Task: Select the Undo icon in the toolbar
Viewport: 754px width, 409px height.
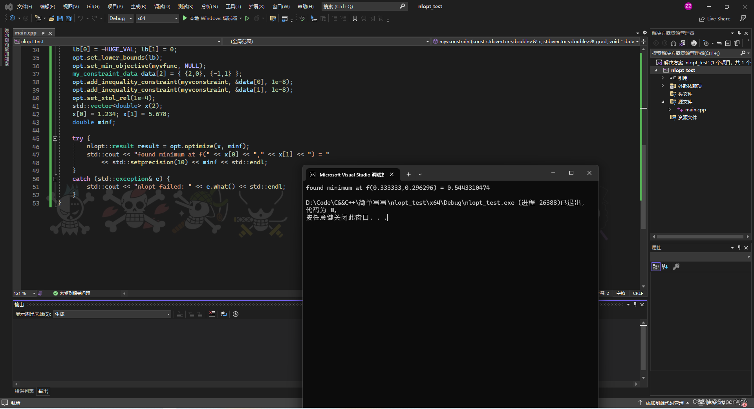Action: tap(81, 18)
